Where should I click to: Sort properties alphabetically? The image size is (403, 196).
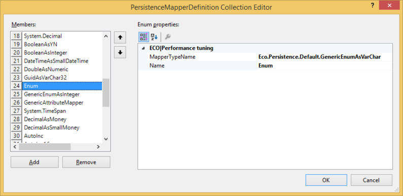[x=154, y=37]
